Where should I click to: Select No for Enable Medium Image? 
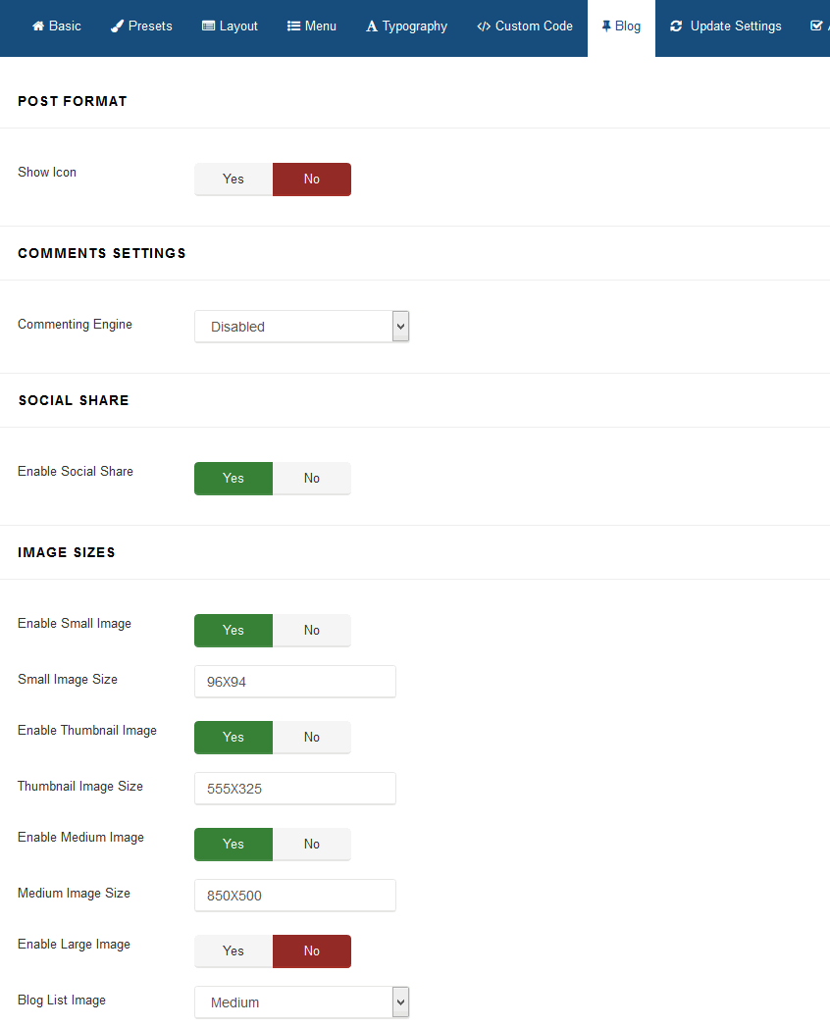[x=311, y=845]
